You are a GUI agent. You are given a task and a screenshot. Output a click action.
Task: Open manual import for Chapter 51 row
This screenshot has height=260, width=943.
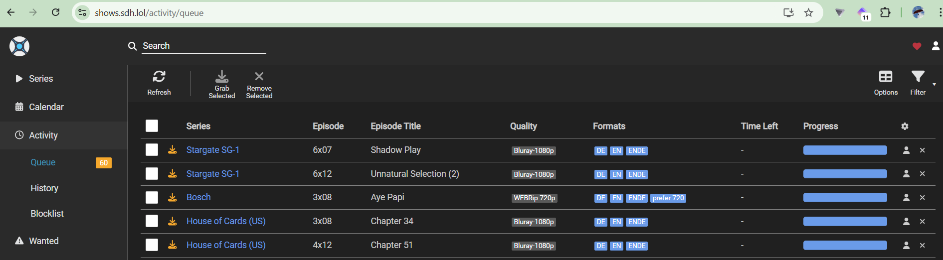(906, 245)
